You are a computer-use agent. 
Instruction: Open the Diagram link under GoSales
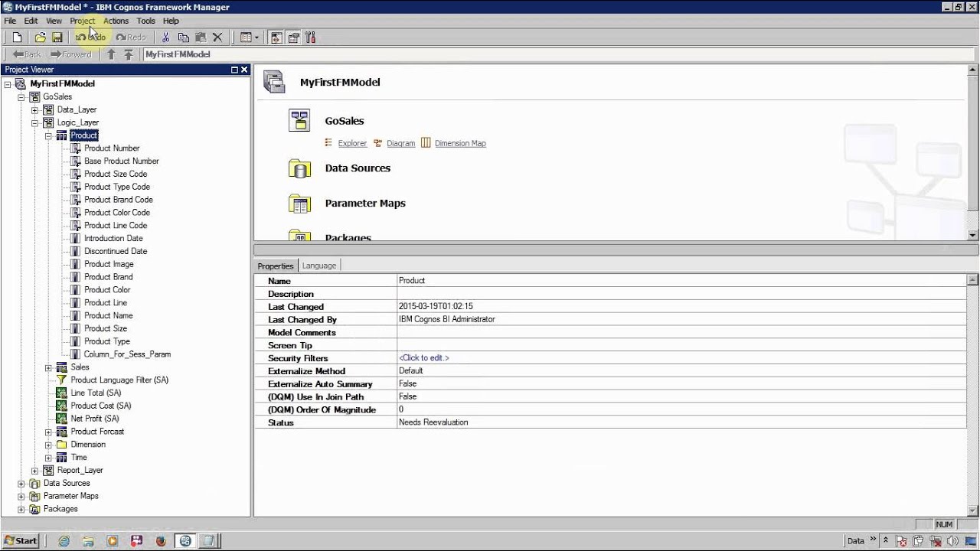400,143
